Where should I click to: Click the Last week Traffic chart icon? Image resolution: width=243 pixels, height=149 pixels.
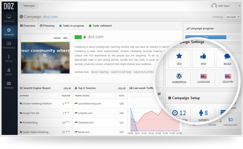click(x=131, y=88)
